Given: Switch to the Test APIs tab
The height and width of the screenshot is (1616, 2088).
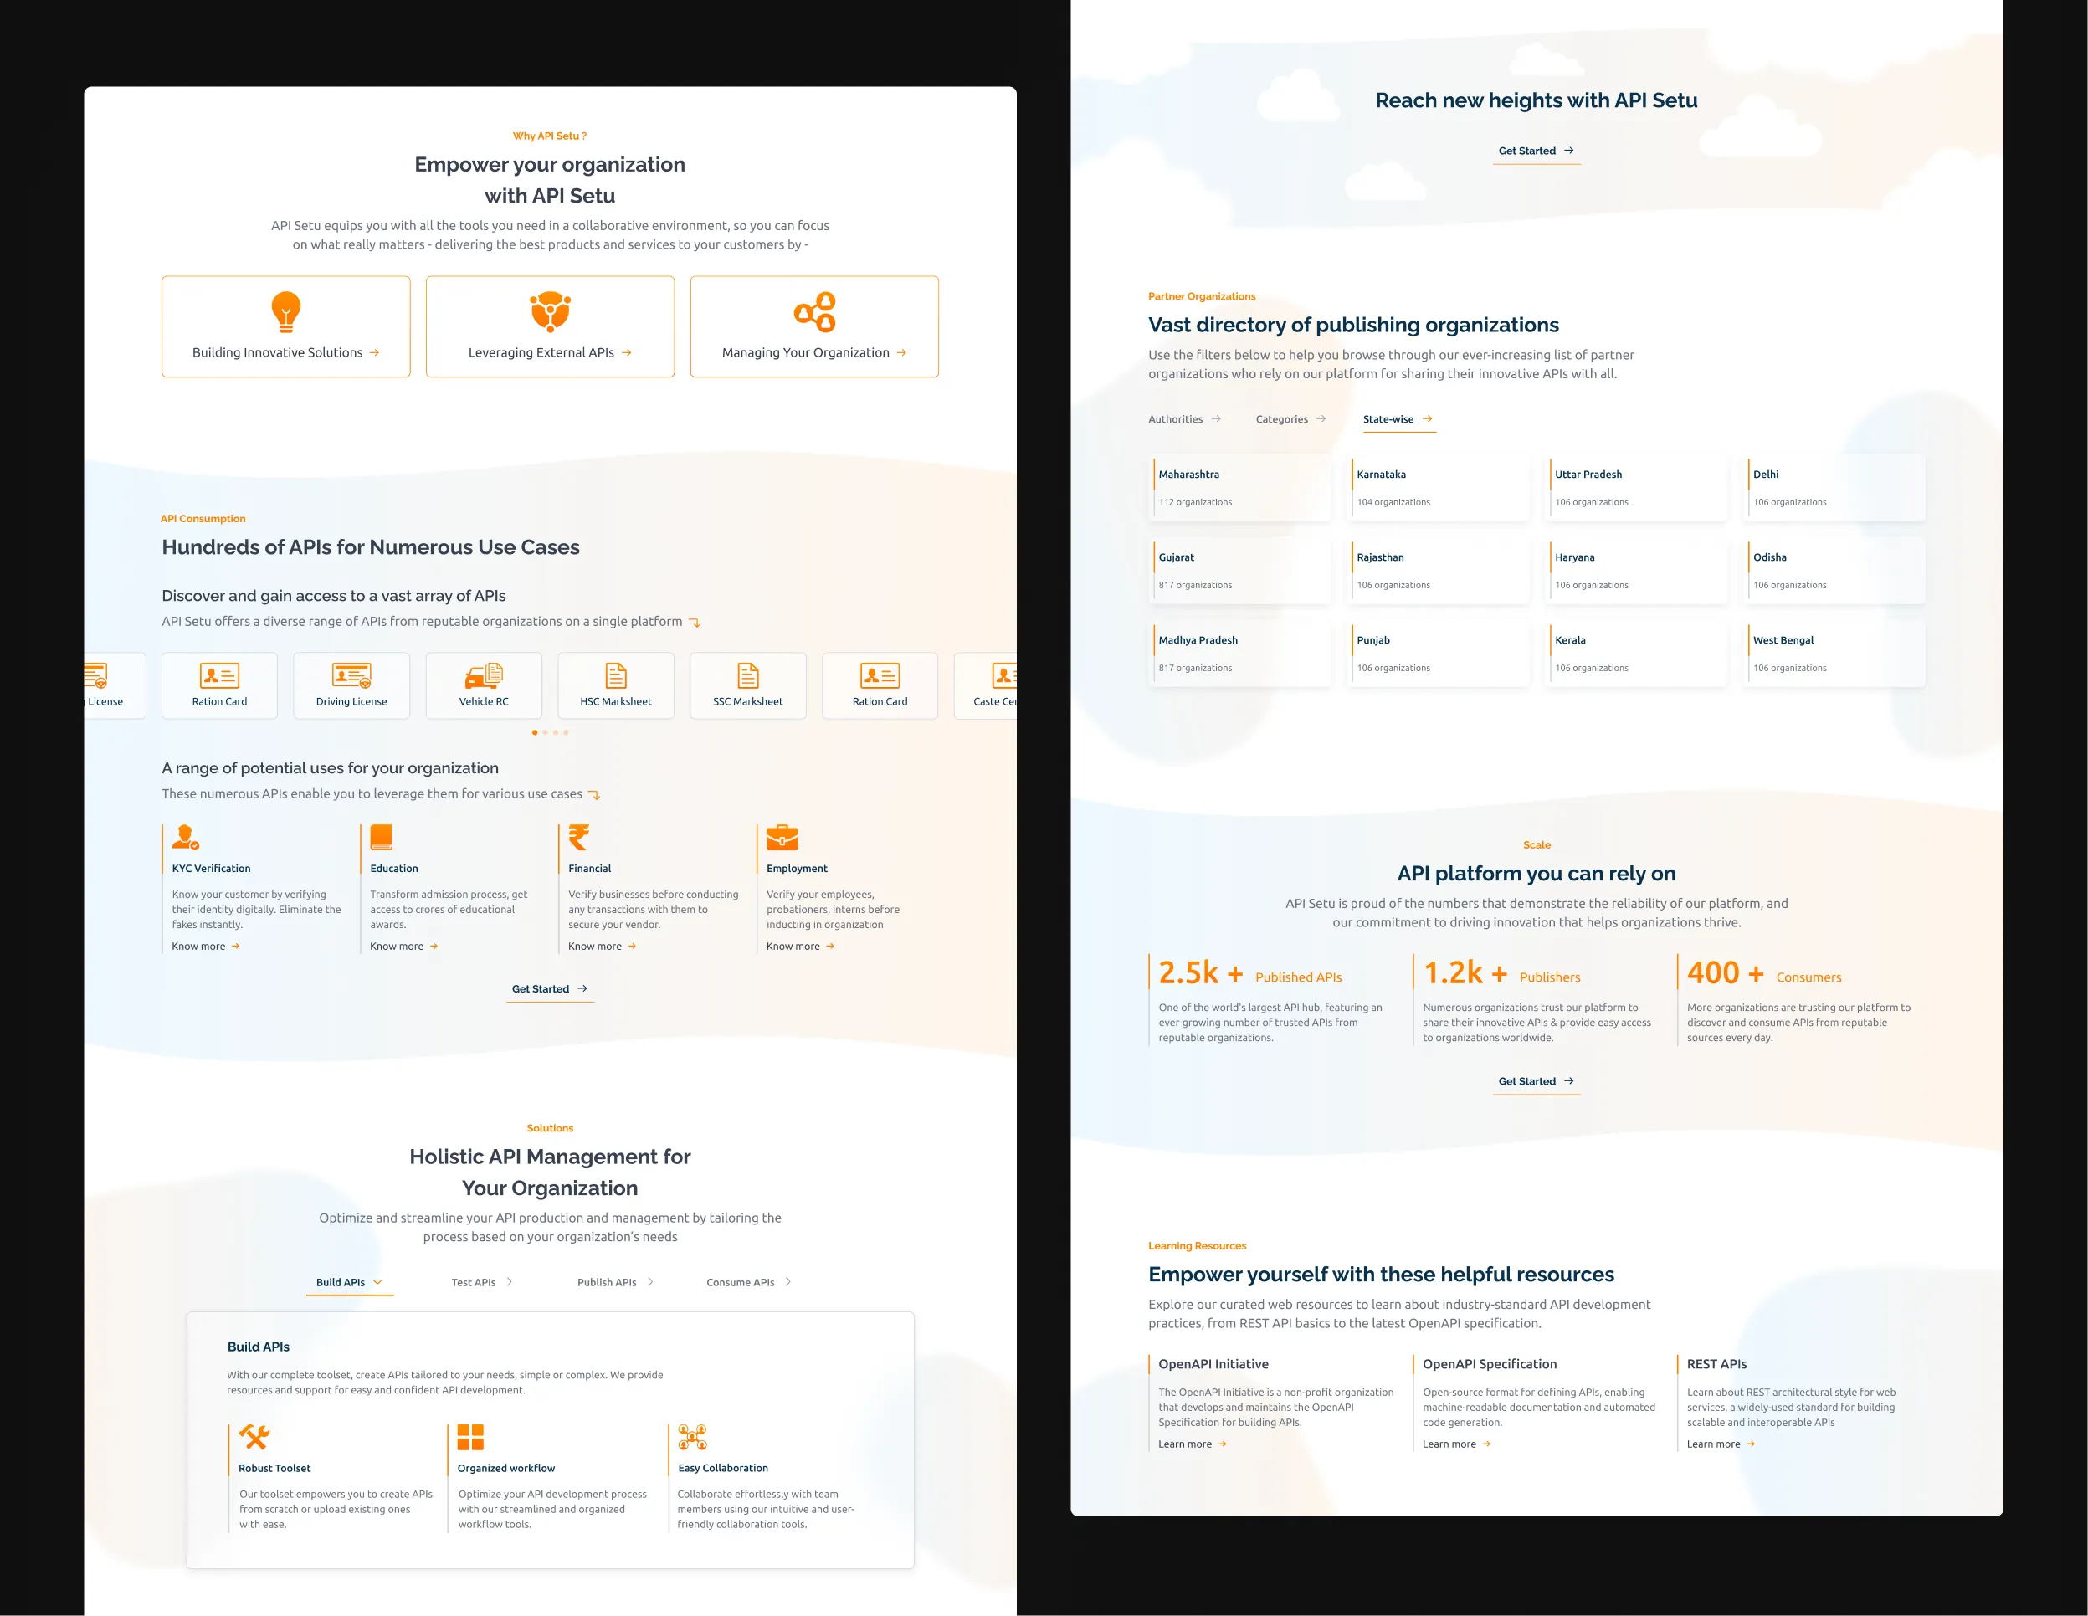Looking at the screenshot, I should pos(482,1282).
